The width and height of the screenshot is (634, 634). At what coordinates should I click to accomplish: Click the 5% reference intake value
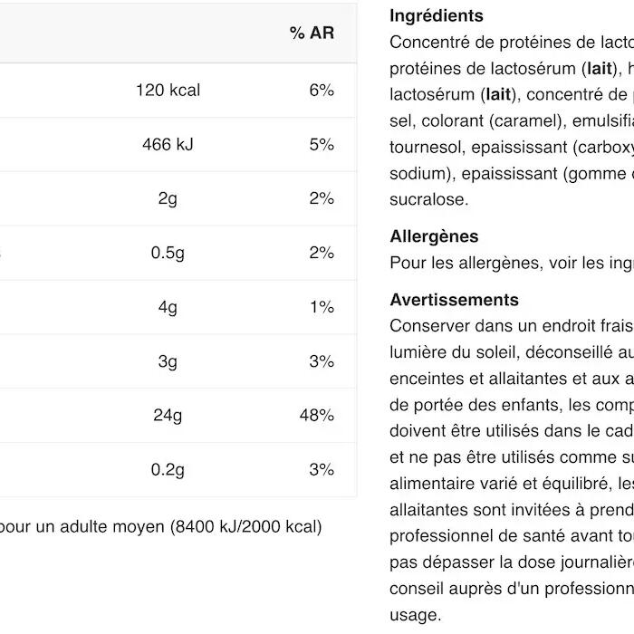pos(322,145)
